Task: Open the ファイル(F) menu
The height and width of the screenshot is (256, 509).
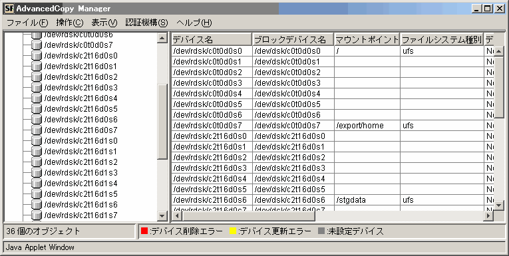Action: pyautogui.click(x=27, y=23)
